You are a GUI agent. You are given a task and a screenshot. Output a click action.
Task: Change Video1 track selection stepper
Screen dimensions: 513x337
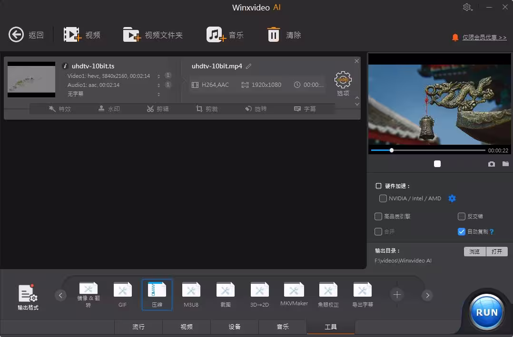[158, 76]
